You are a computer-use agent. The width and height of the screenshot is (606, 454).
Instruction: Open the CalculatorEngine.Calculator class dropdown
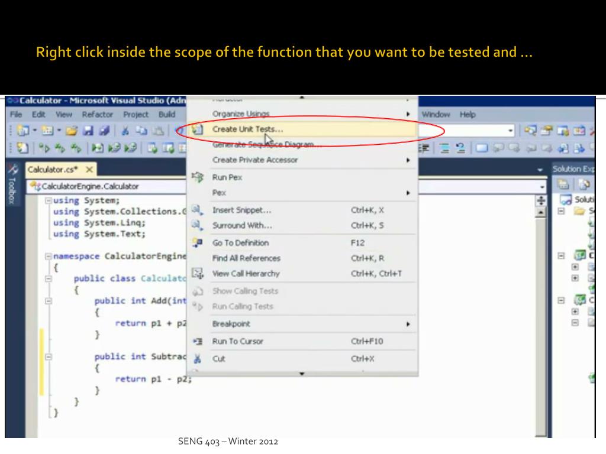point(107,186)
